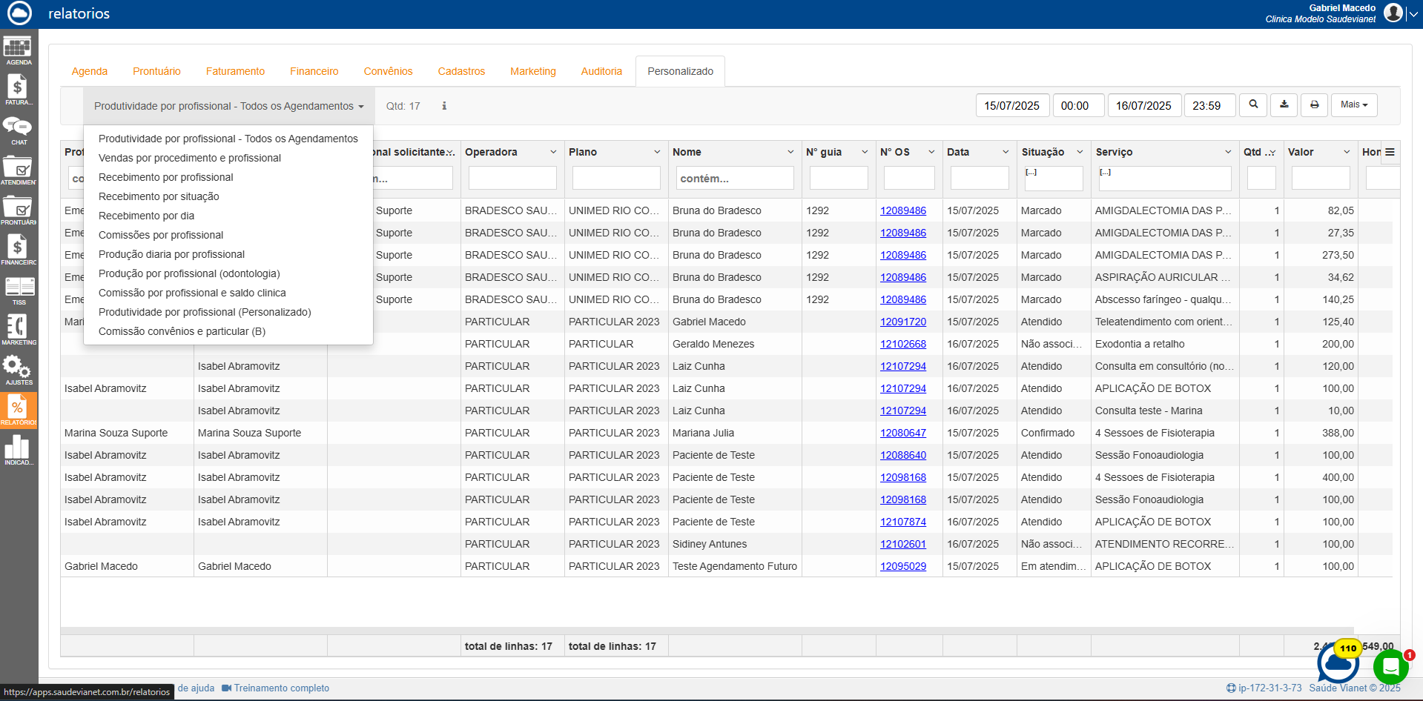
Task: Collapse the Produtividade por profissional report dropdown
Action: pyautogui.click(x=228, y=106)
